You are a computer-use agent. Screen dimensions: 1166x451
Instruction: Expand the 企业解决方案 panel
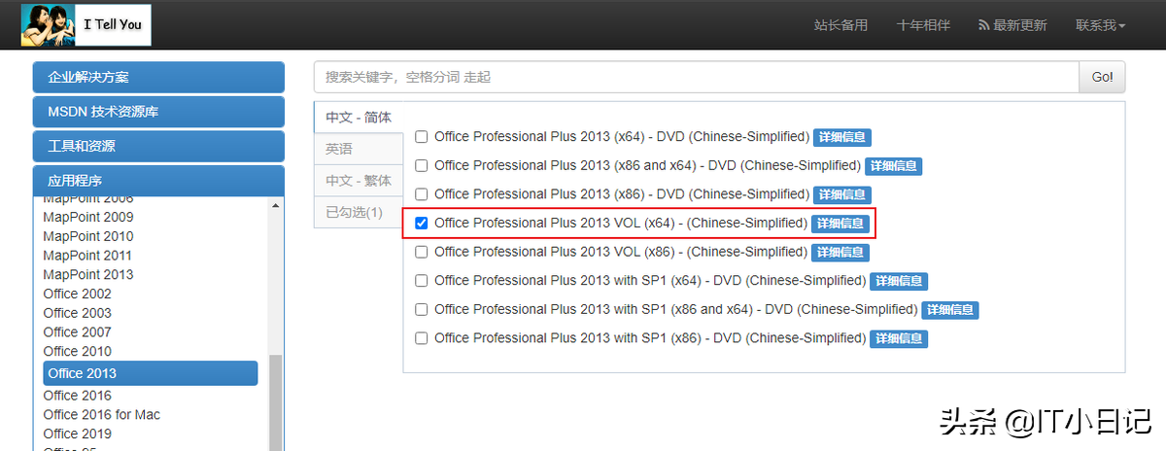[158, 77]
